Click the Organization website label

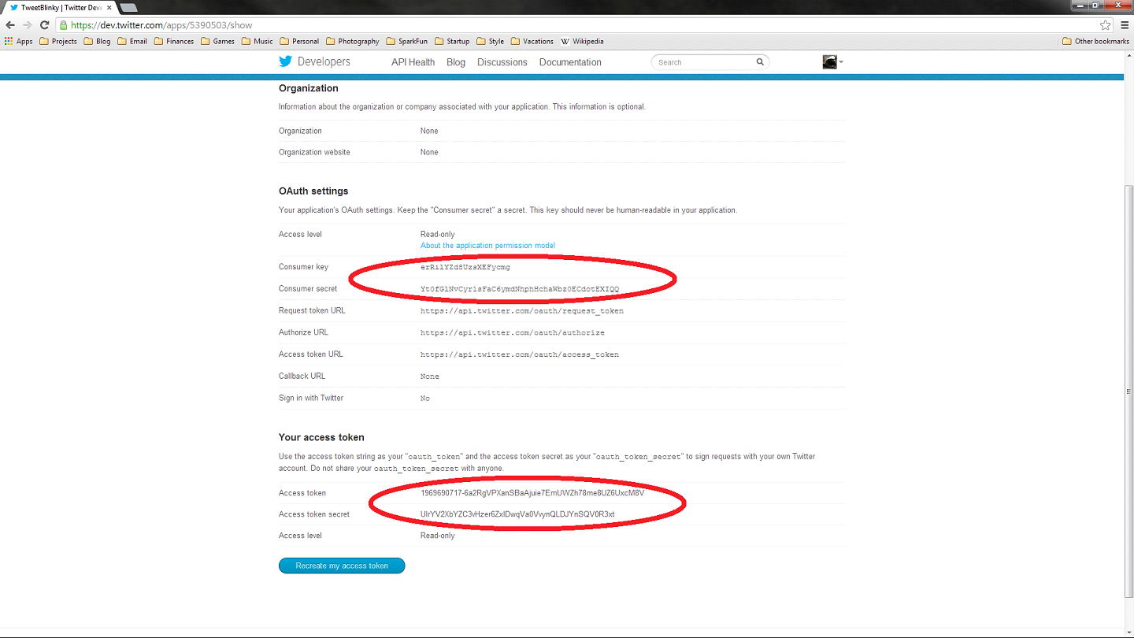pyautogui.click(x=314, y=152)
